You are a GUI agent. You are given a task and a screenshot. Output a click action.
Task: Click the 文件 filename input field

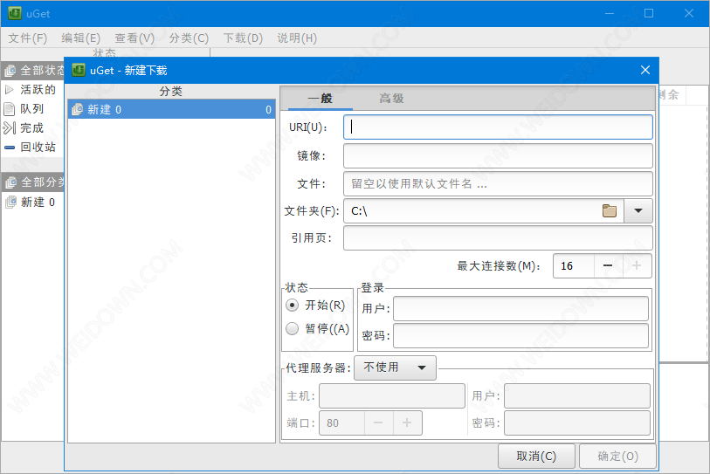pos(498,184)
